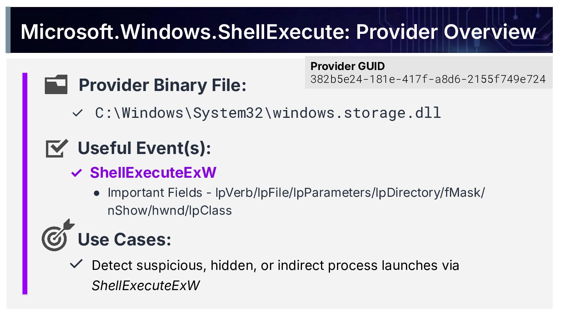This screenshot has height=315, width=561.
Task: Click the checkmark before the windows.storage.dll path
Action: 78,113
